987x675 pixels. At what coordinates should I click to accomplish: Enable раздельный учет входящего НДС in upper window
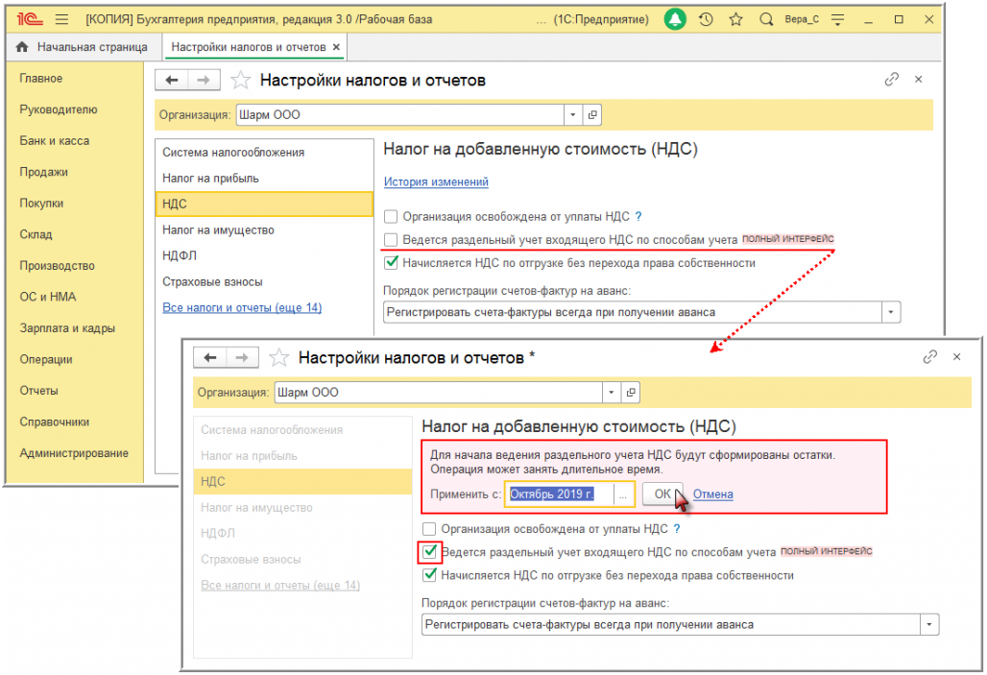click(x=391, y=240)
